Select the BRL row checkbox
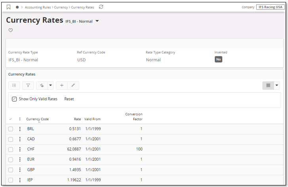The width and height of the screenshot is (288, 187). 11,129
